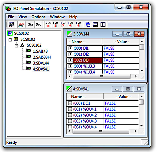The width and height of the screenshot is (157, 152).
Task: Toggle the FALSE value of DI3
Action: pos(121,60)
